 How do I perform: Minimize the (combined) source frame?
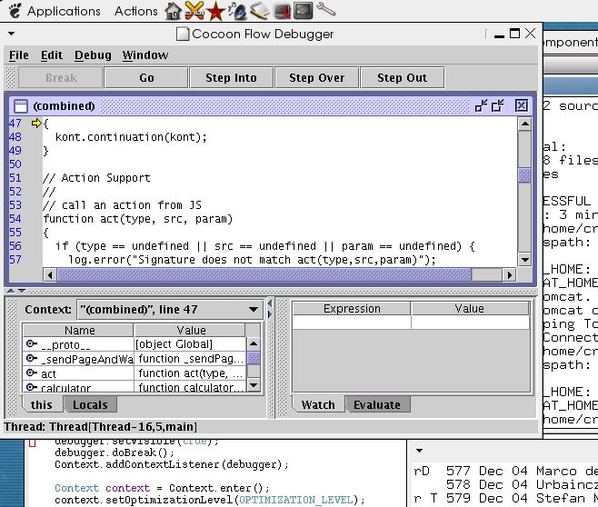[x=481, y=105]
